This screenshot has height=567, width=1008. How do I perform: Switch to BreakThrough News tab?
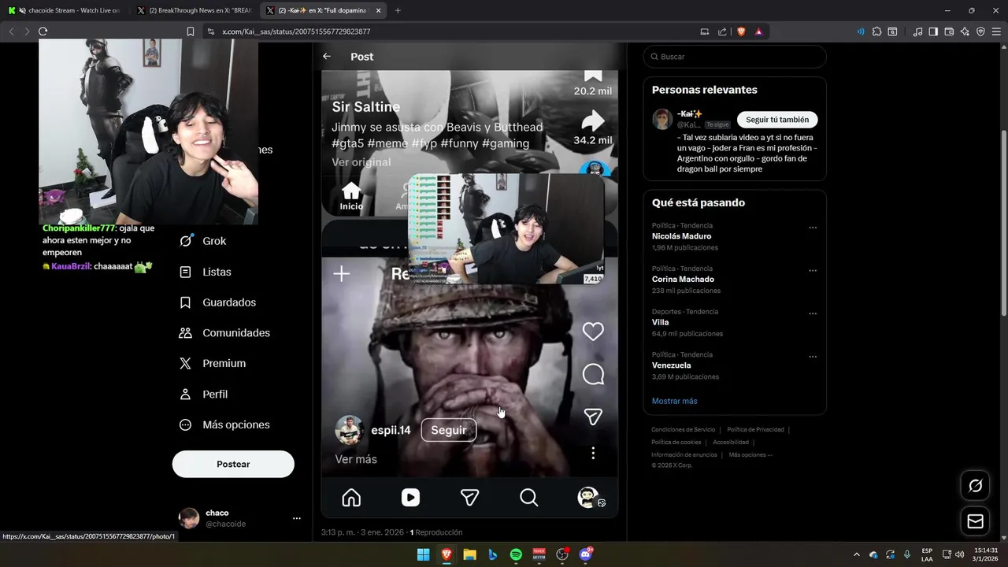click(x=193, y=10)
